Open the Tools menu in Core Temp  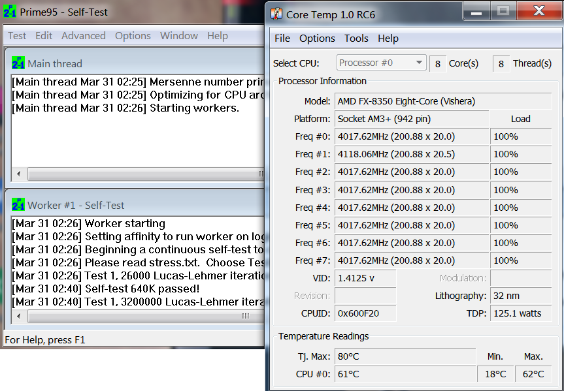click(356, 38)
